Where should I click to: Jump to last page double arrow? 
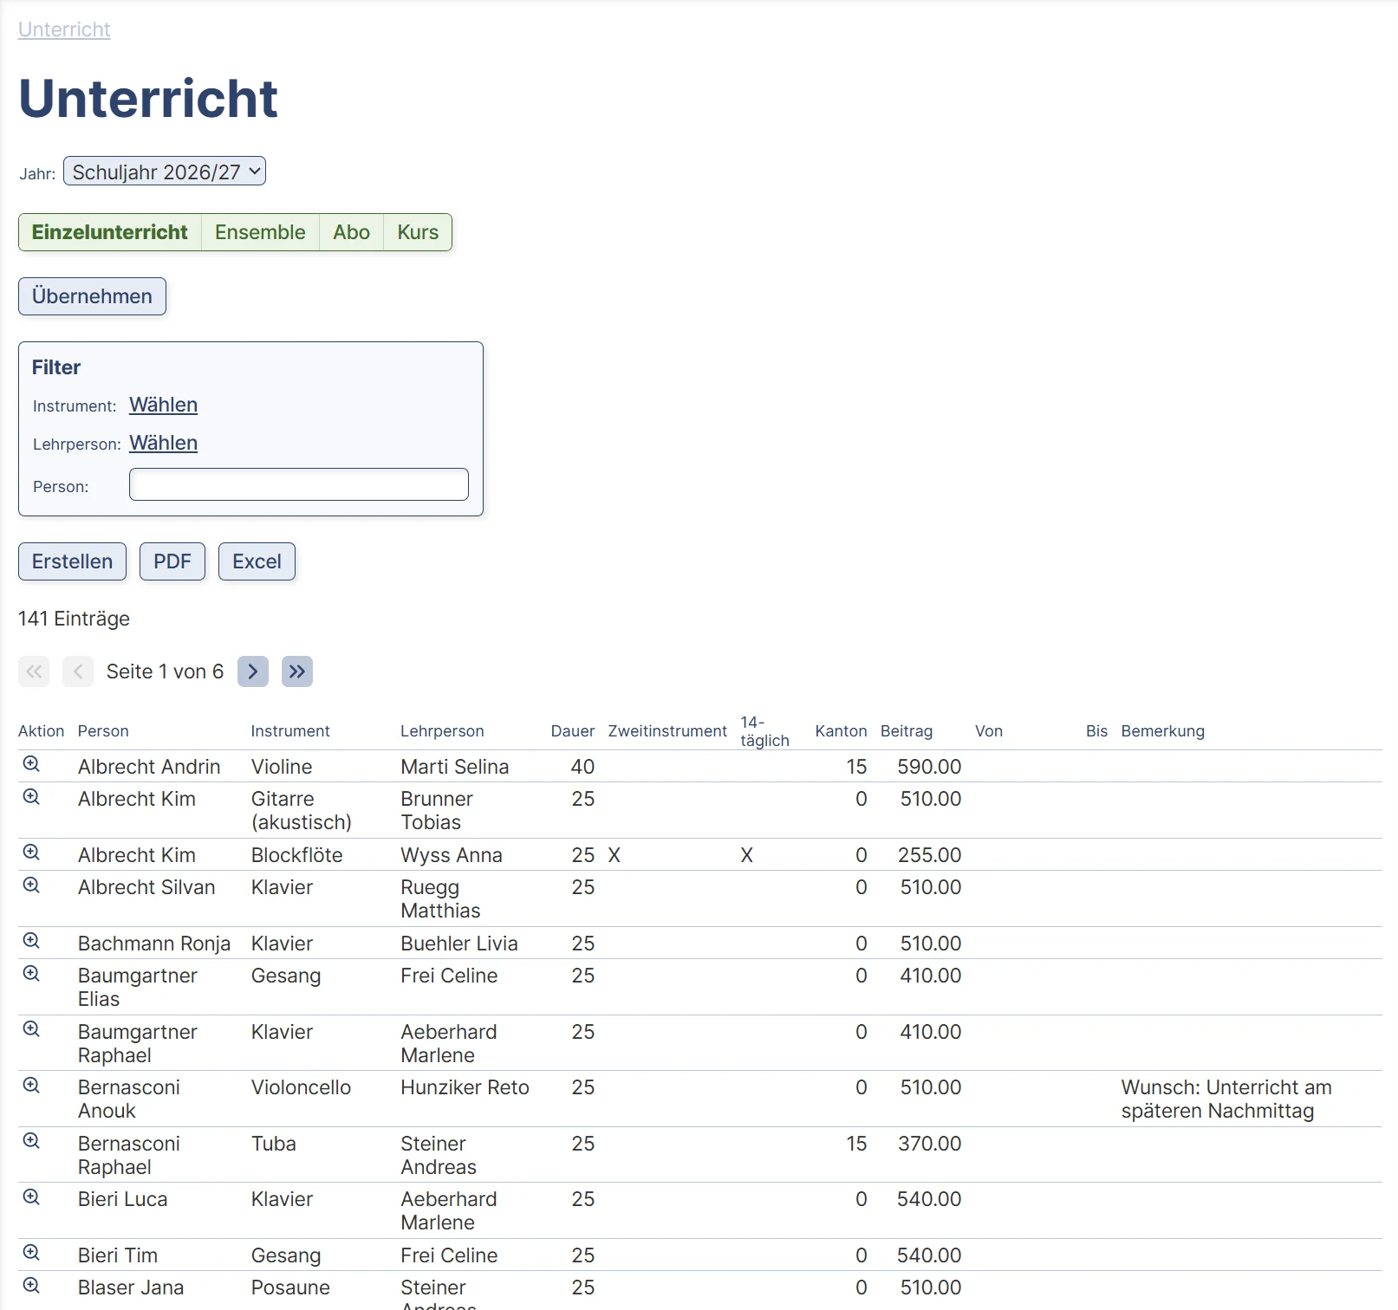point(297,671)
